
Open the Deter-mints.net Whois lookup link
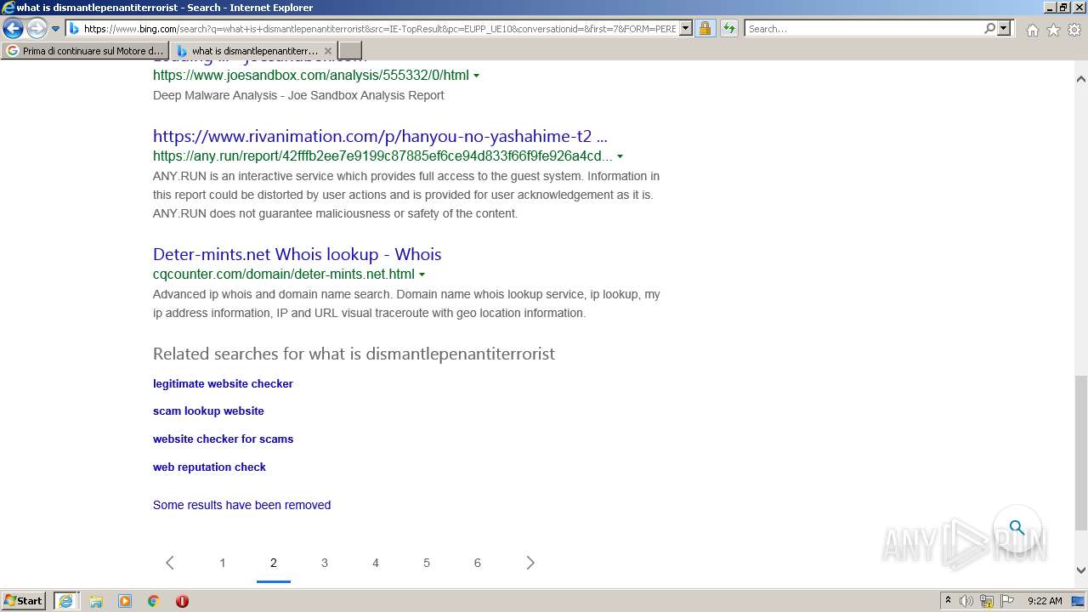point(297,254)
